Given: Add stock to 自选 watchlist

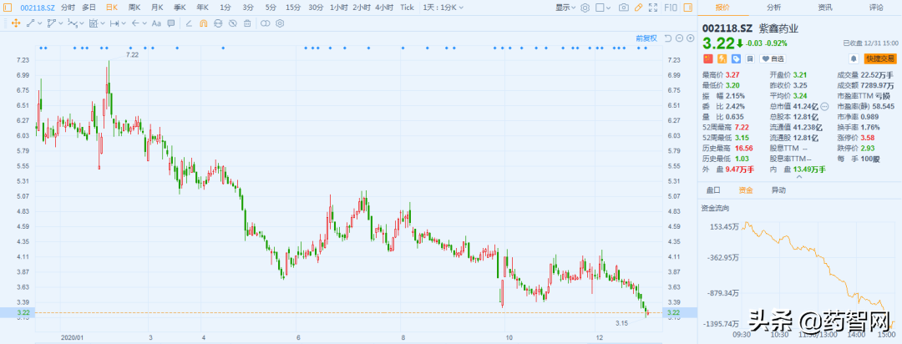Looking at the screenshot, I should tap(773, 58).
